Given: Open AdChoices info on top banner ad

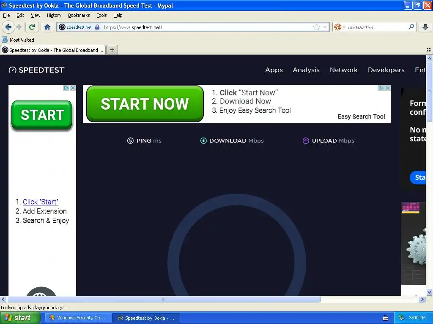Looking at the screenshot, I should point(381,88).
